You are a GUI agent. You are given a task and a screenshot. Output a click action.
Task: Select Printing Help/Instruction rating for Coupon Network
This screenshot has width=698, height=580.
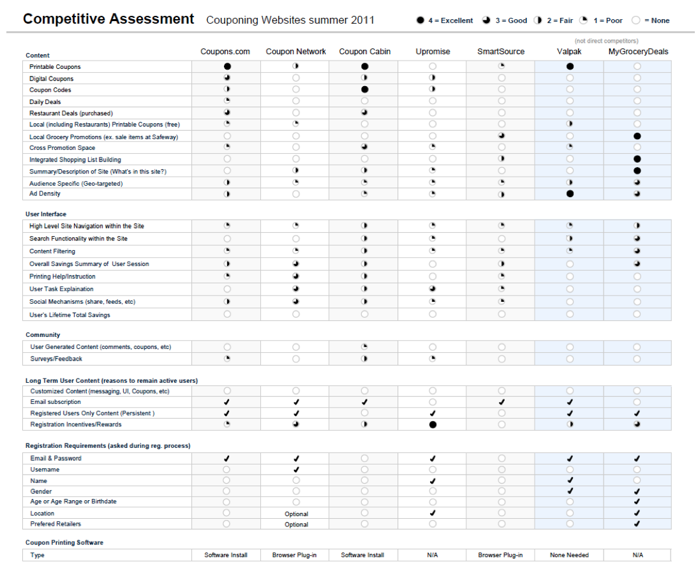[x=295, y=276]
